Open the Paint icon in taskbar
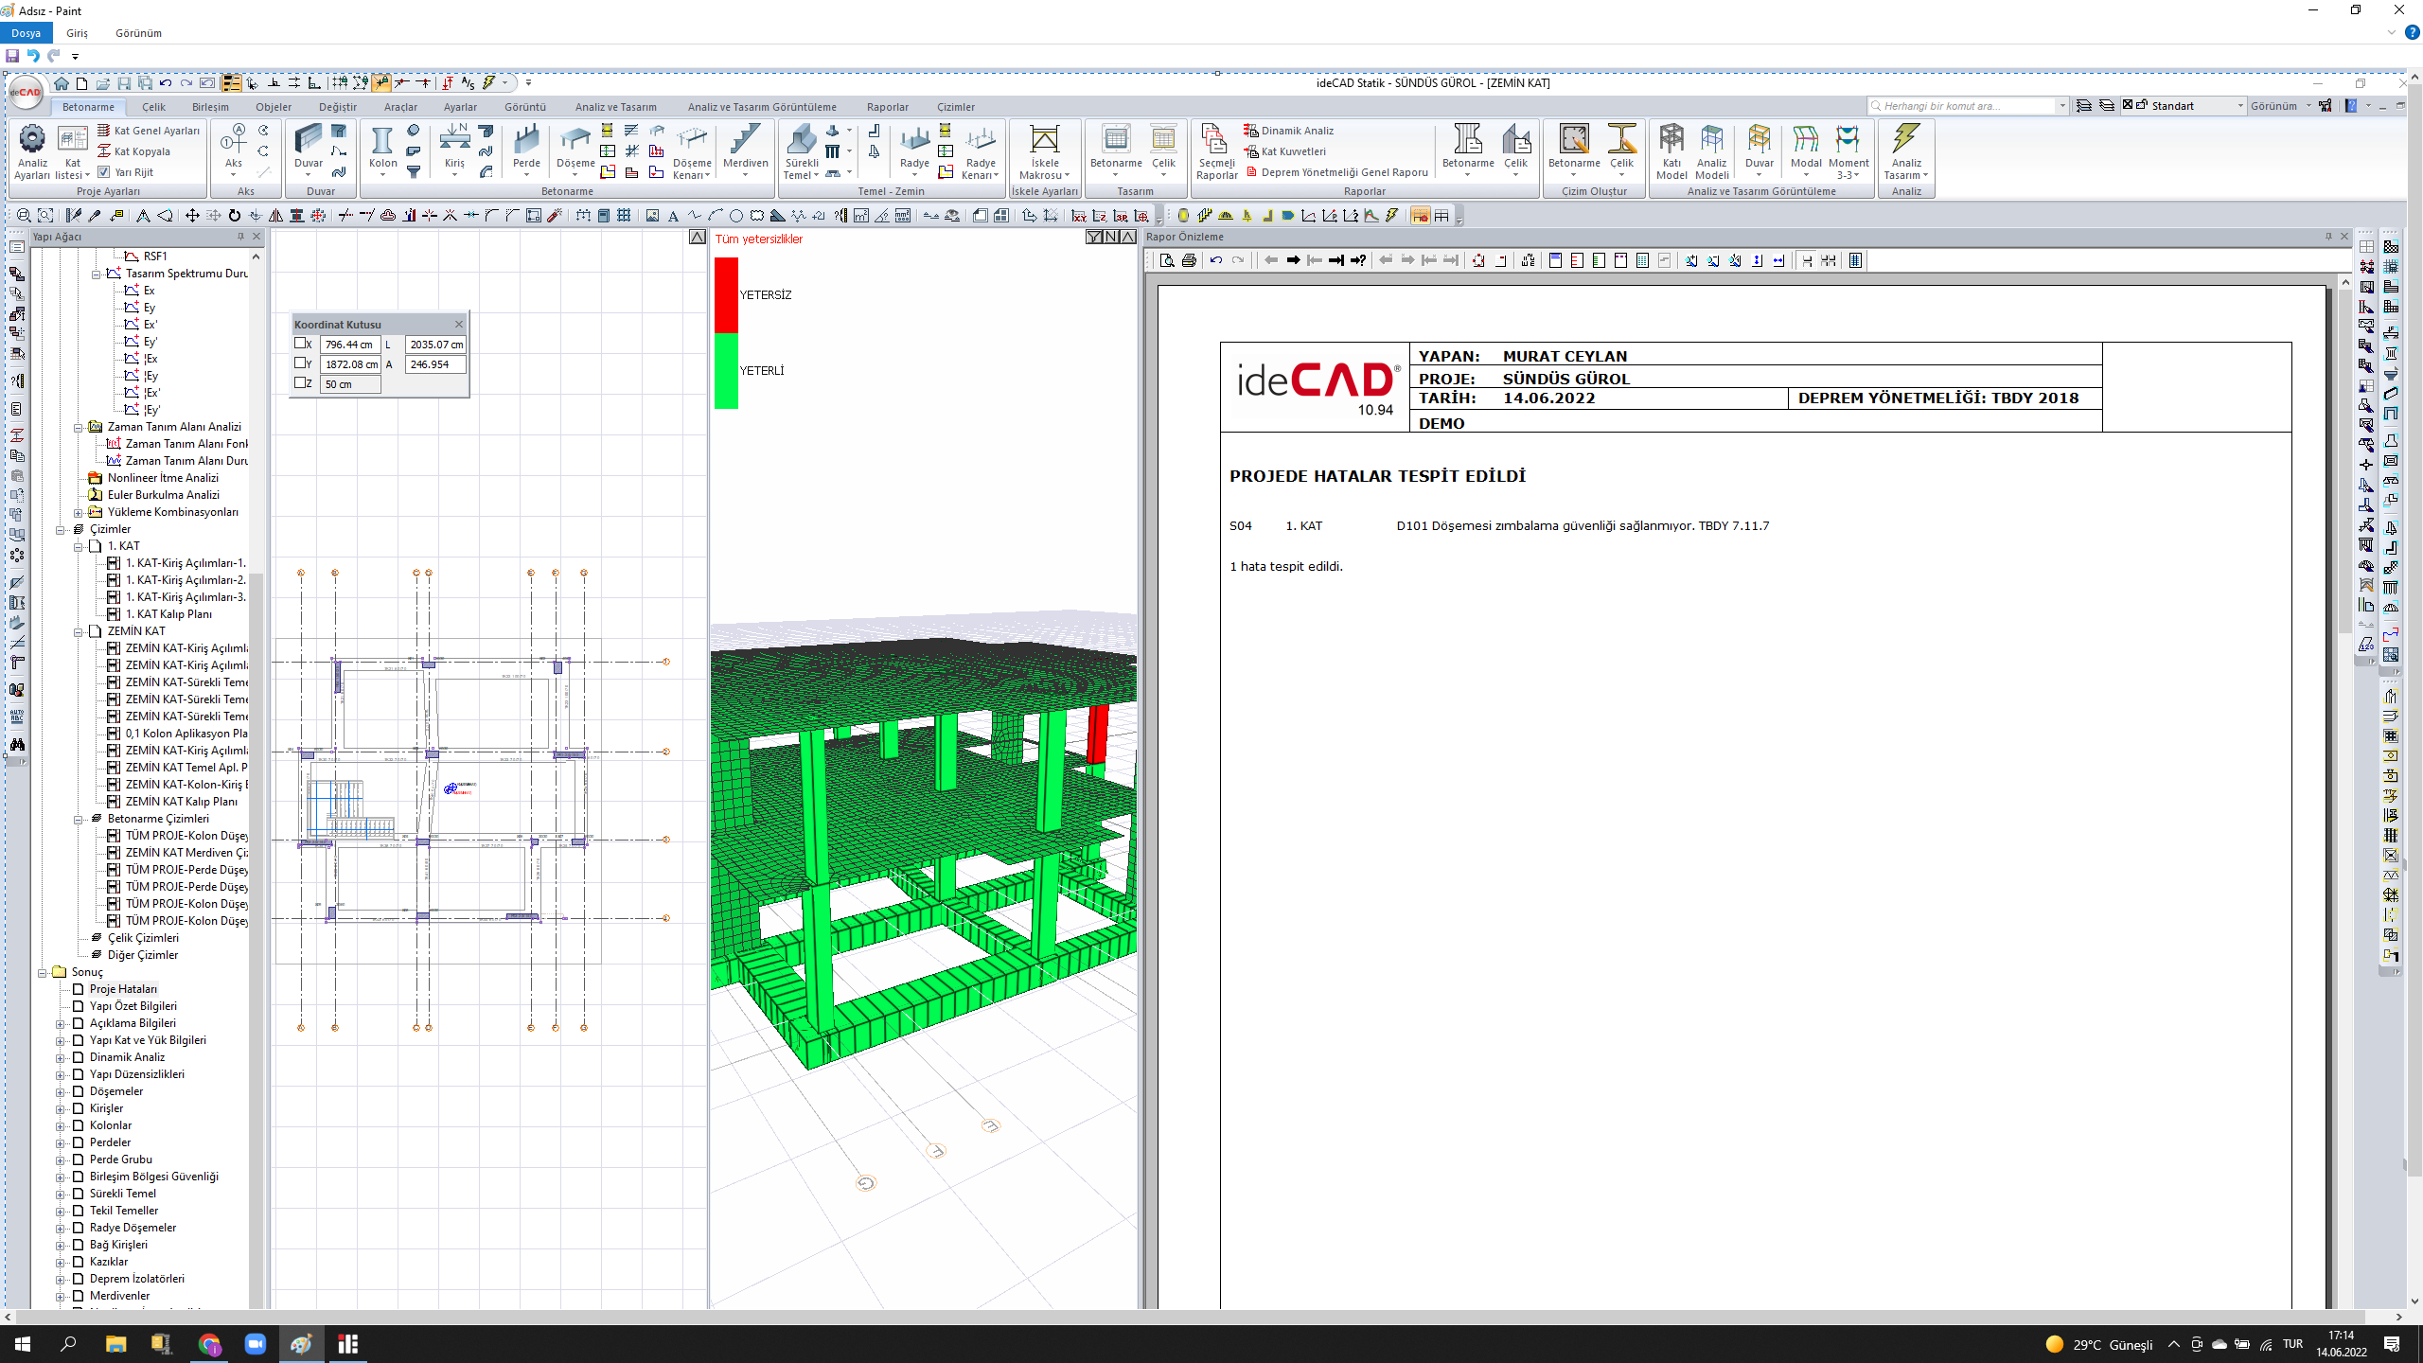The image size is (2423, 1363). [x=301, y=1344]
